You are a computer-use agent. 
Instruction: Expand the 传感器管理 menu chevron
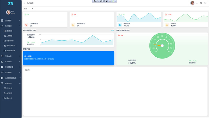[x=20, y=67]
